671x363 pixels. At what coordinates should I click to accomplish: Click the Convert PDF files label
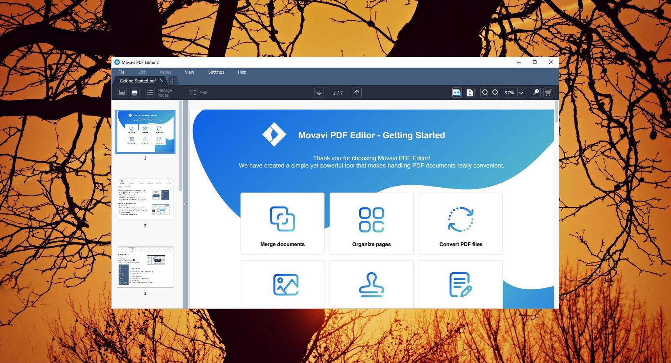coord(461,244)
